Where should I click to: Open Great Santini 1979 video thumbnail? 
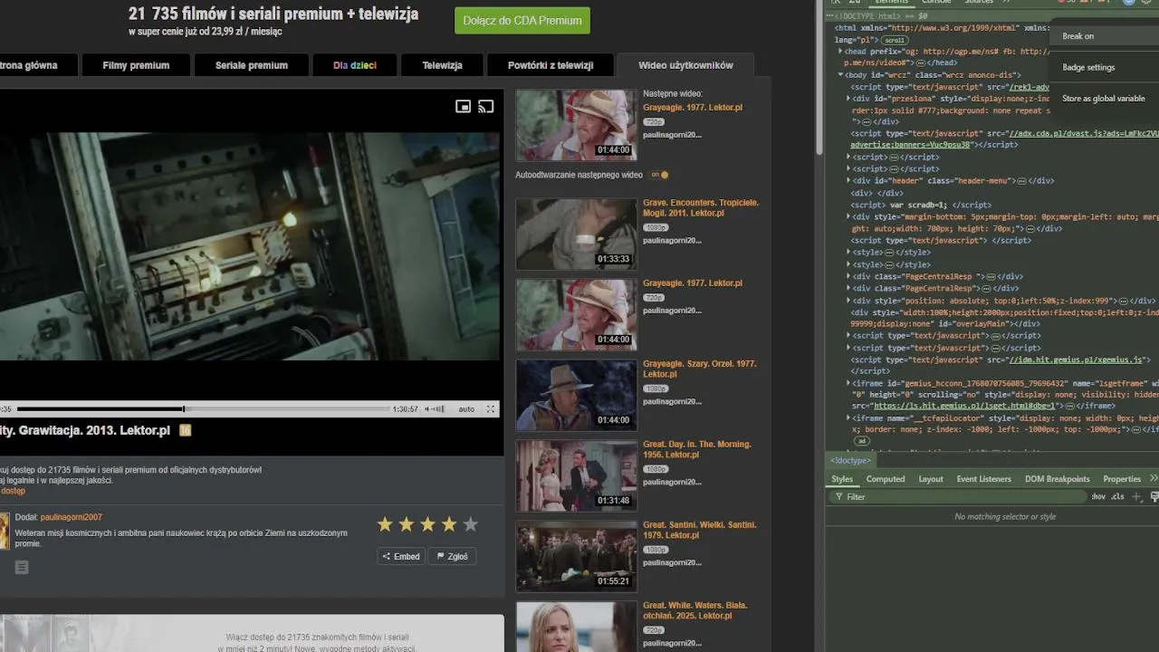pyautogui.click(x=577, y=555)
